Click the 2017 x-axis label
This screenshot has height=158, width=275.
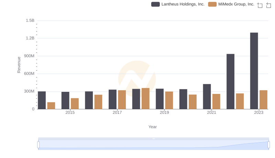coord(117,112)
